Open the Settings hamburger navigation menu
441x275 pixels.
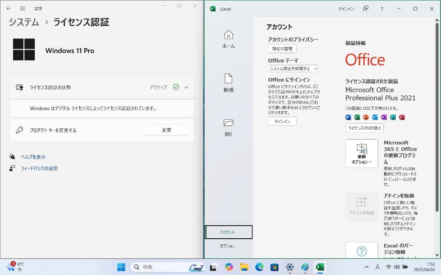click(x=22, y=9)
